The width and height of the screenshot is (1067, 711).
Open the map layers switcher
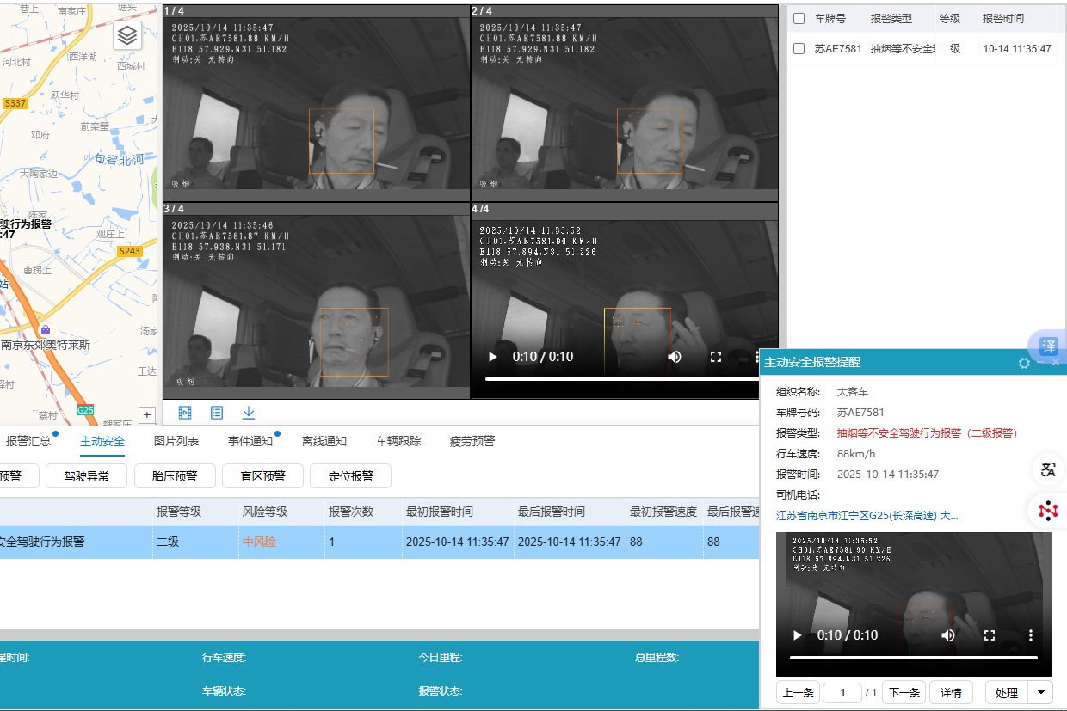(127, 36)
